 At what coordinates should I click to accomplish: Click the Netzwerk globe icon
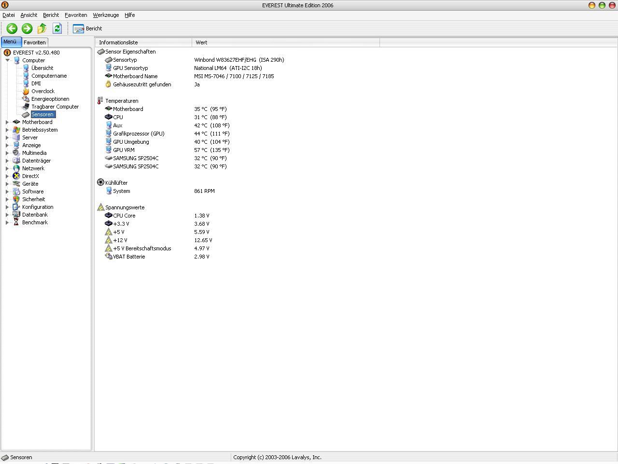pos(16,168)
